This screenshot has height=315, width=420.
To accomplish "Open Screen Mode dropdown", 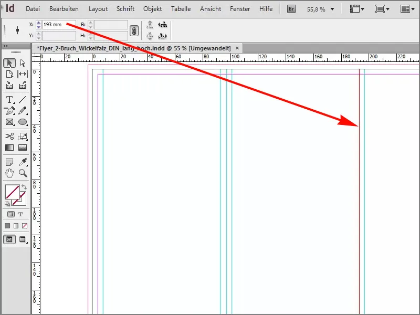I will click(x=382, y=9).
